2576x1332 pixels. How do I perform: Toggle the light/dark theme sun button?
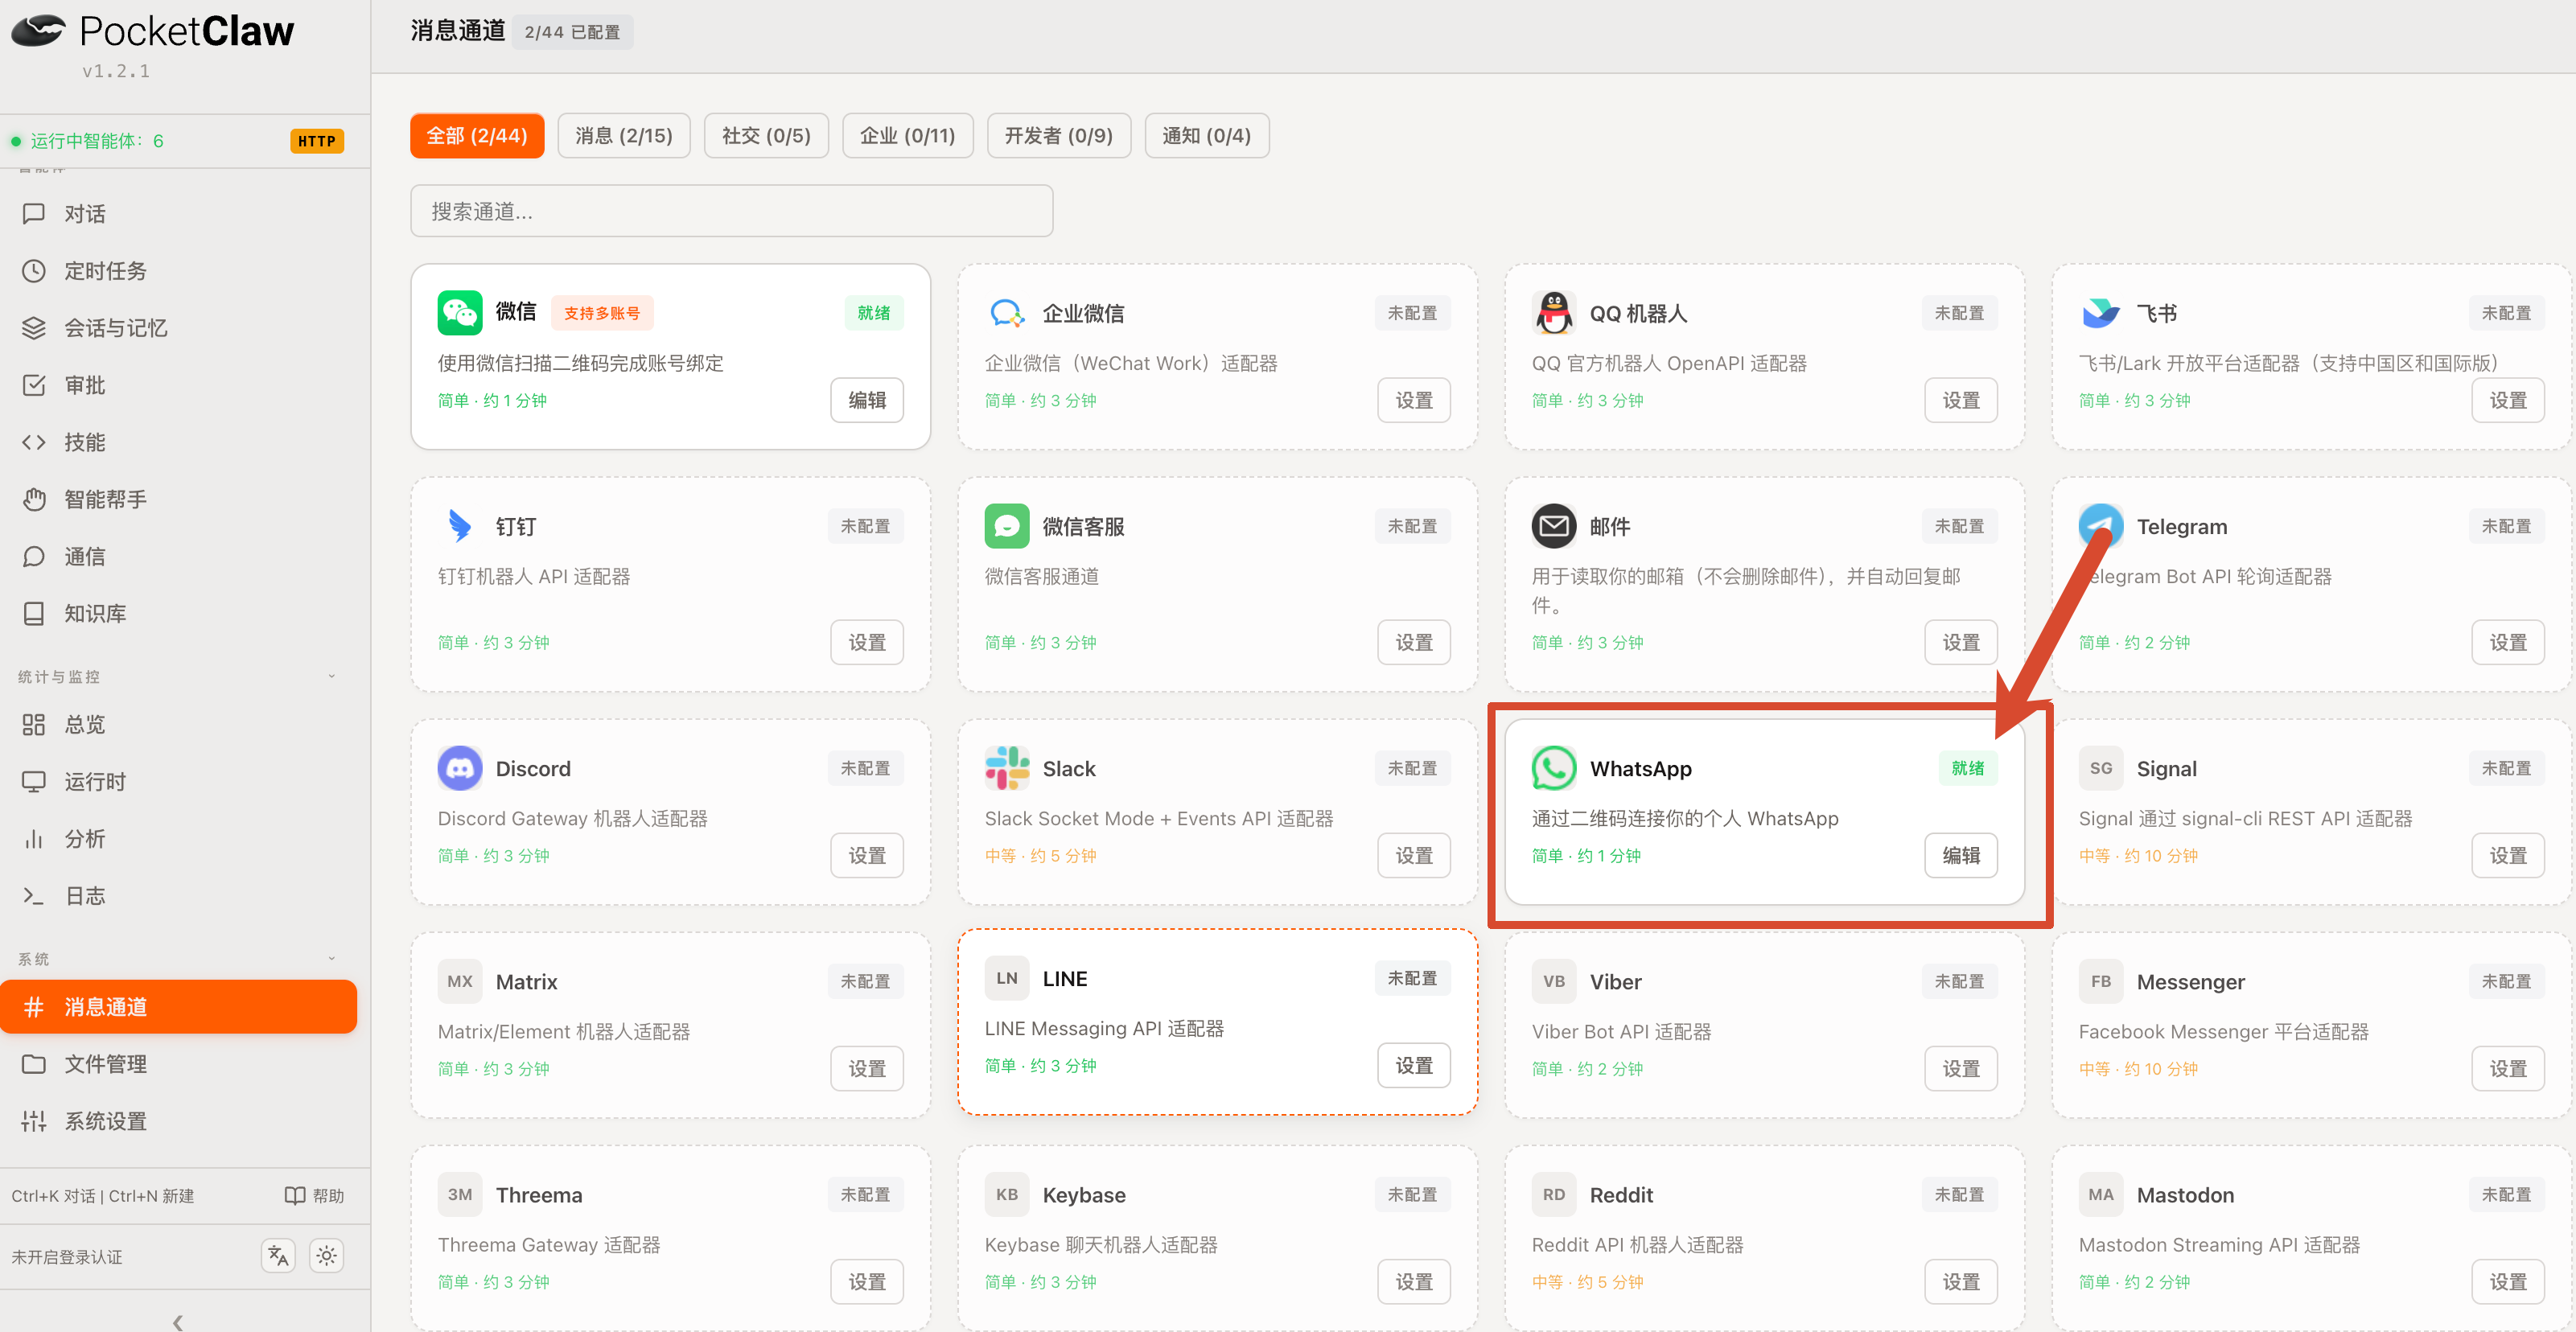coord(326,1255)
